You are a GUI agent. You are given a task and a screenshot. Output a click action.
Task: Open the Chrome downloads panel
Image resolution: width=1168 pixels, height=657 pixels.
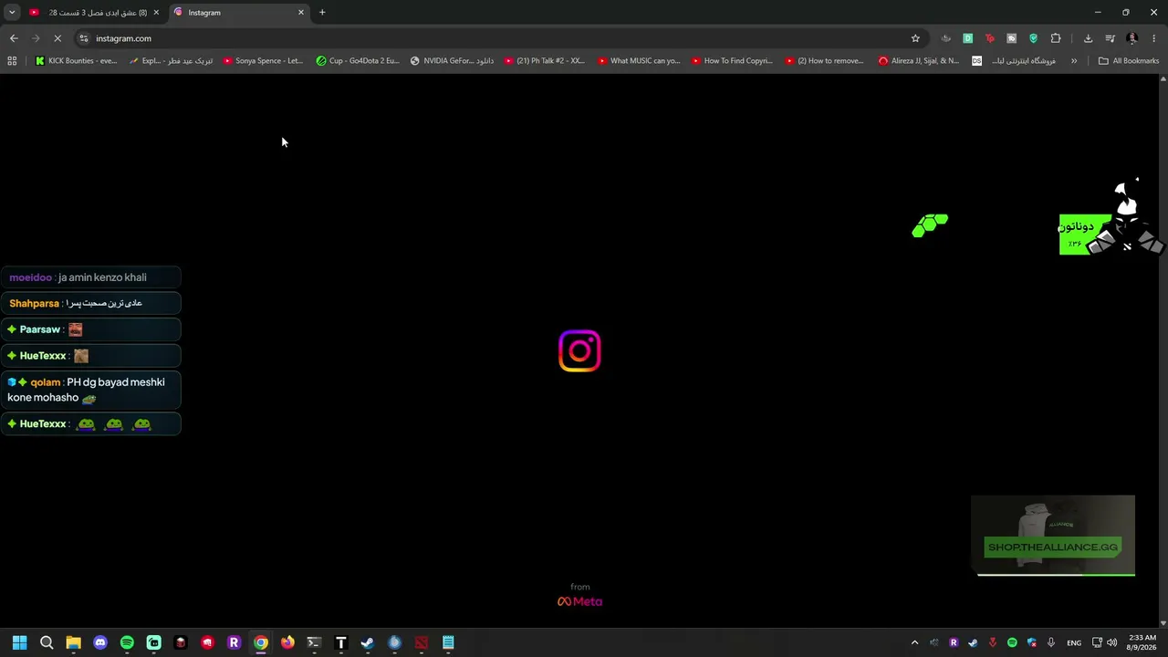[1088, 38]
